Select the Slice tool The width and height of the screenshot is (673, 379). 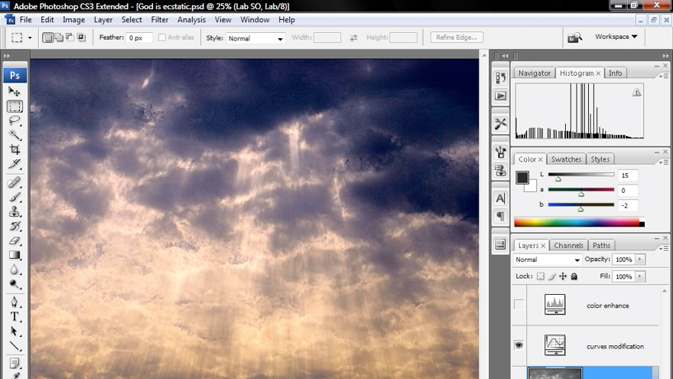pos(15,164)
